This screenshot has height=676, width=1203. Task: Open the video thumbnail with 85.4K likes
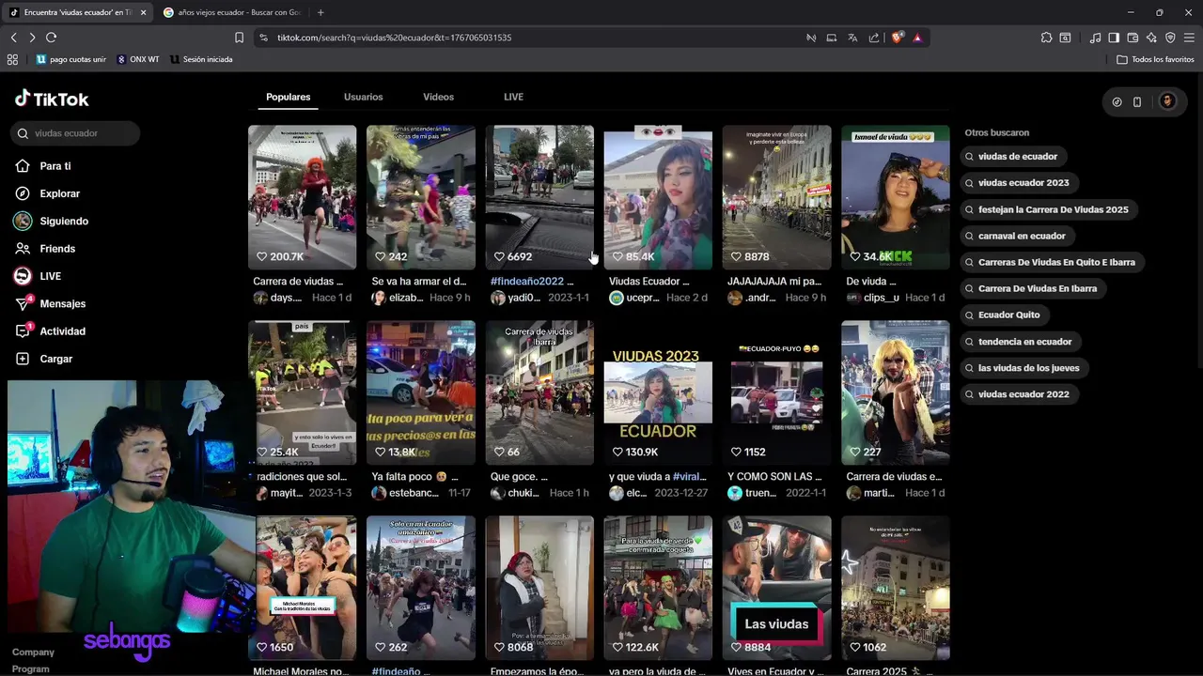point(658,197)
